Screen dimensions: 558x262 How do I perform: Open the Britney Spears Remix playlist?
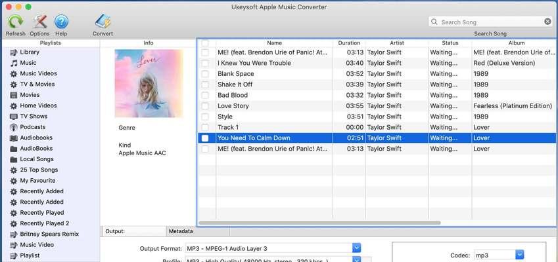49,234
